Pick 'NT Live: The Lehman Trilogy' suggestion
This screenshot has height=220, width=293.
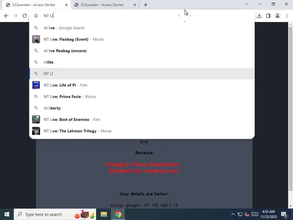click(x=142, y=131)
